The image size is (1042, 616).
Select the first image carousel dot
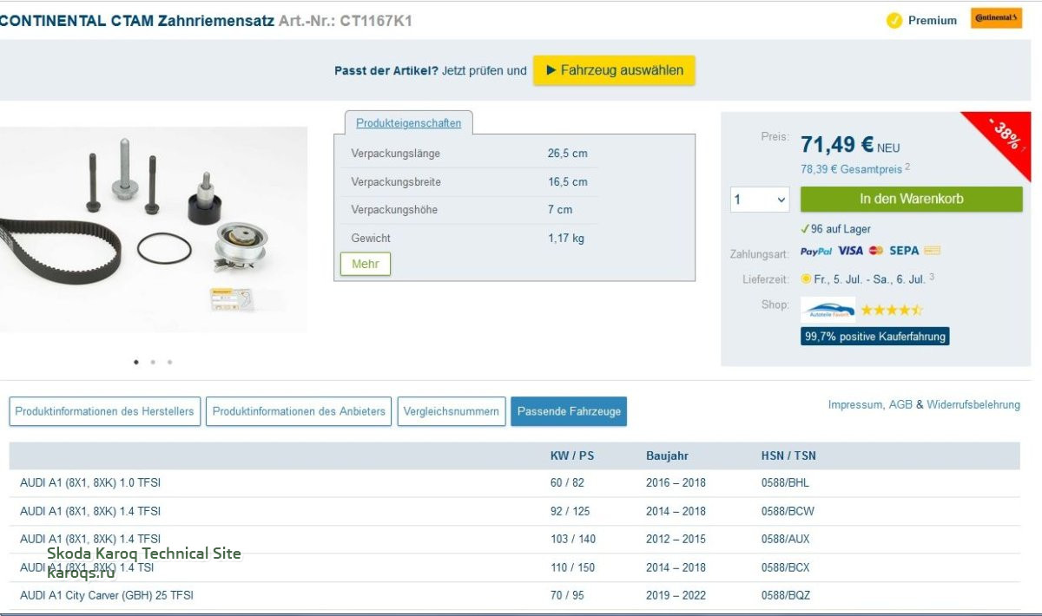click(x=136, y=363)
